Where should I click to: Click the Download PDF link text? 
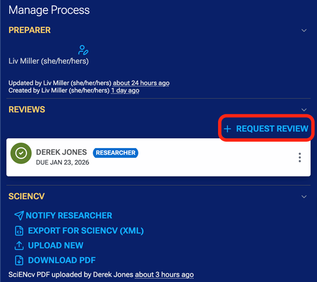62,260
